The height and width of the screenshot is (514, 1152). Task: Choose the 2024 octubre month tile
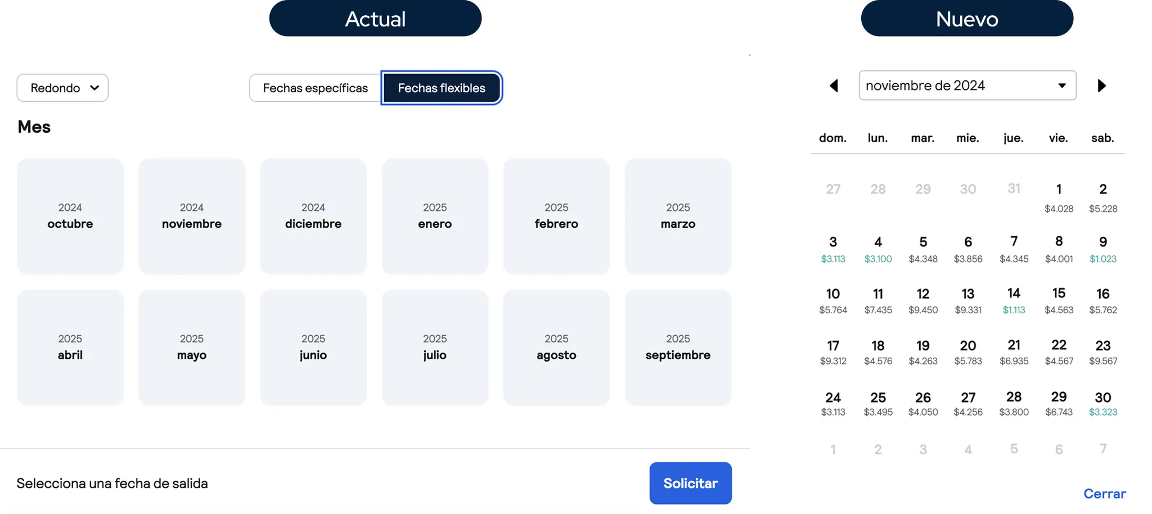click(70, 216)
